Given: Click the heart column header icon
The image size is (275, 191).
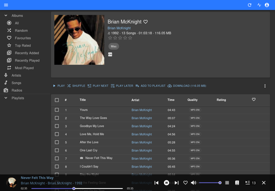Looking at the screenshot, I should [x=254, y=99].
